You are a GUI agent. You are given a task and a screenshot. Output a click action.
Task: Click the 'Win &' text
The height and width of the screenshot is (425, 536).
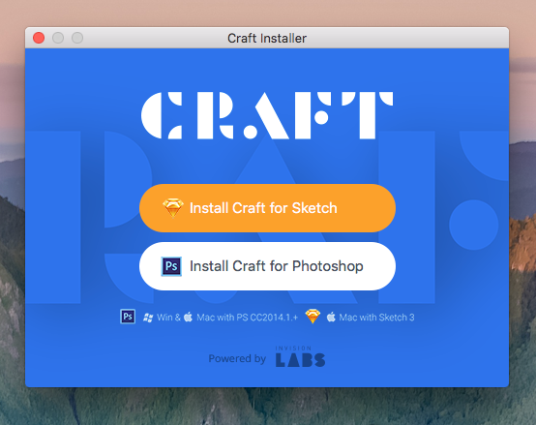click(168, 318)
